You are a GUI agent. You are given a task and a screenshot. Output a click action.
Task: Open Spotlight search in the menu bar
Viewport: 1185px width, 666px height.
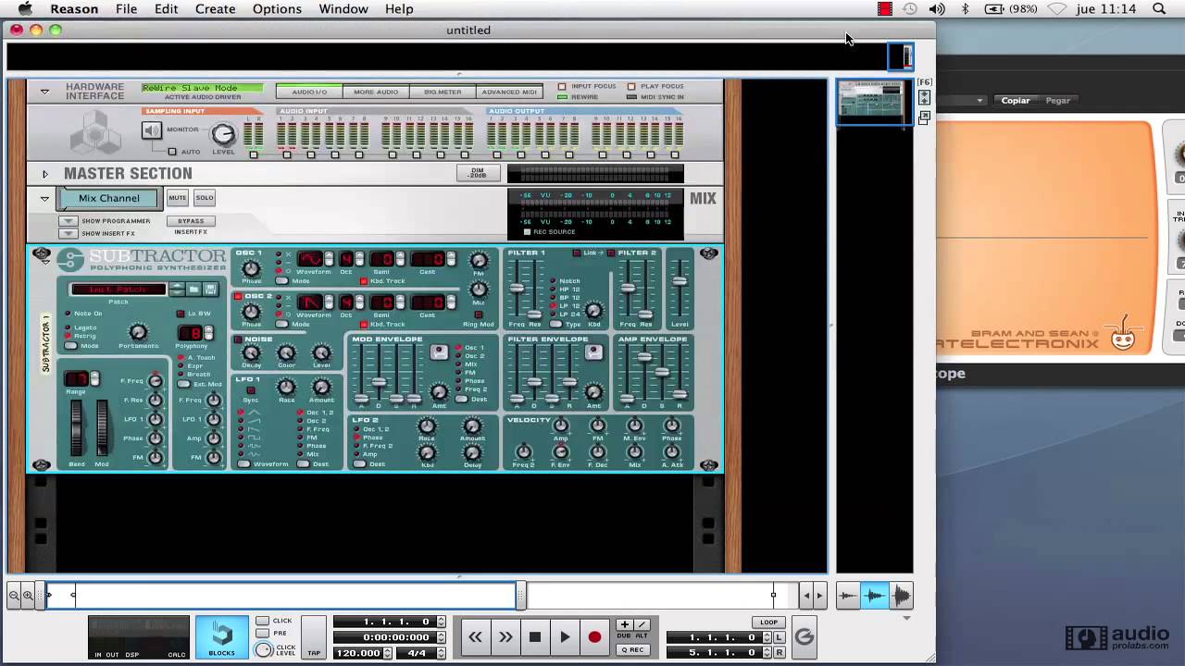pos(1159,9)
